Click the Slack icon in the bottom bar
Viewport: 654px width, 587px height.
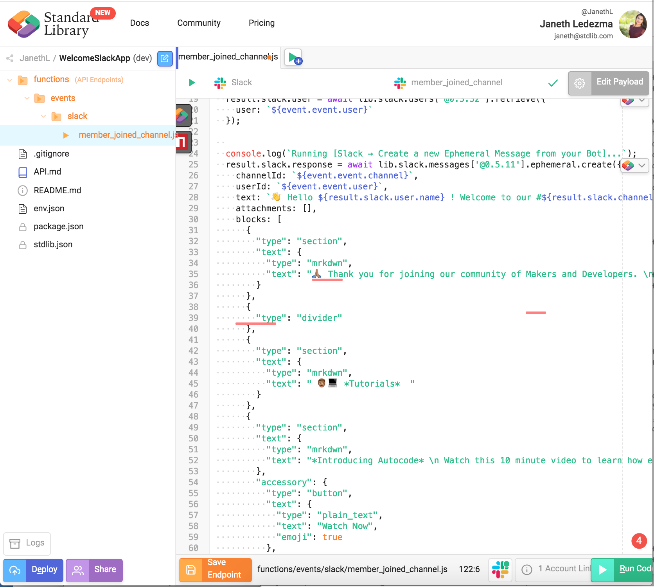501,569
